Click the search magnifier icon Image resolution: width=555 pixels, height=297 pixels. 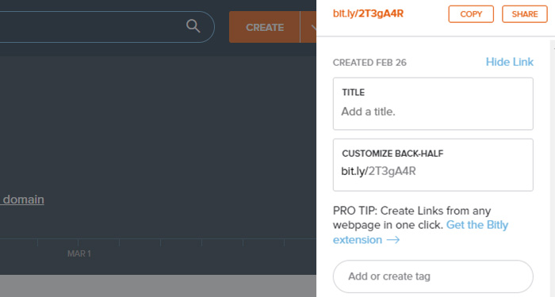coord(193,26)
